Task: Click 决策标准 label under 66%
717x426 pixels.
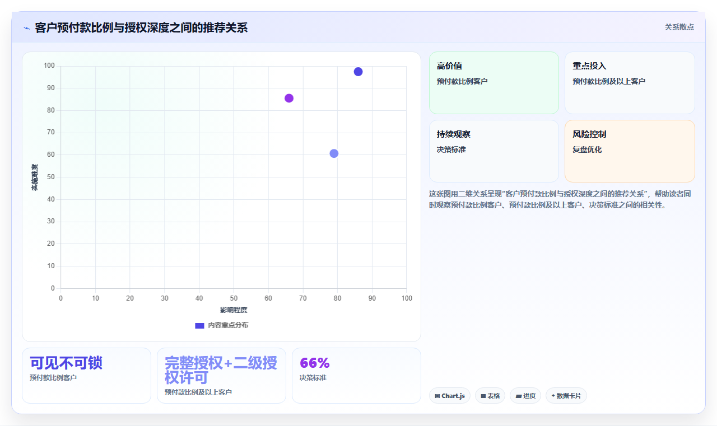Action: 313,378
